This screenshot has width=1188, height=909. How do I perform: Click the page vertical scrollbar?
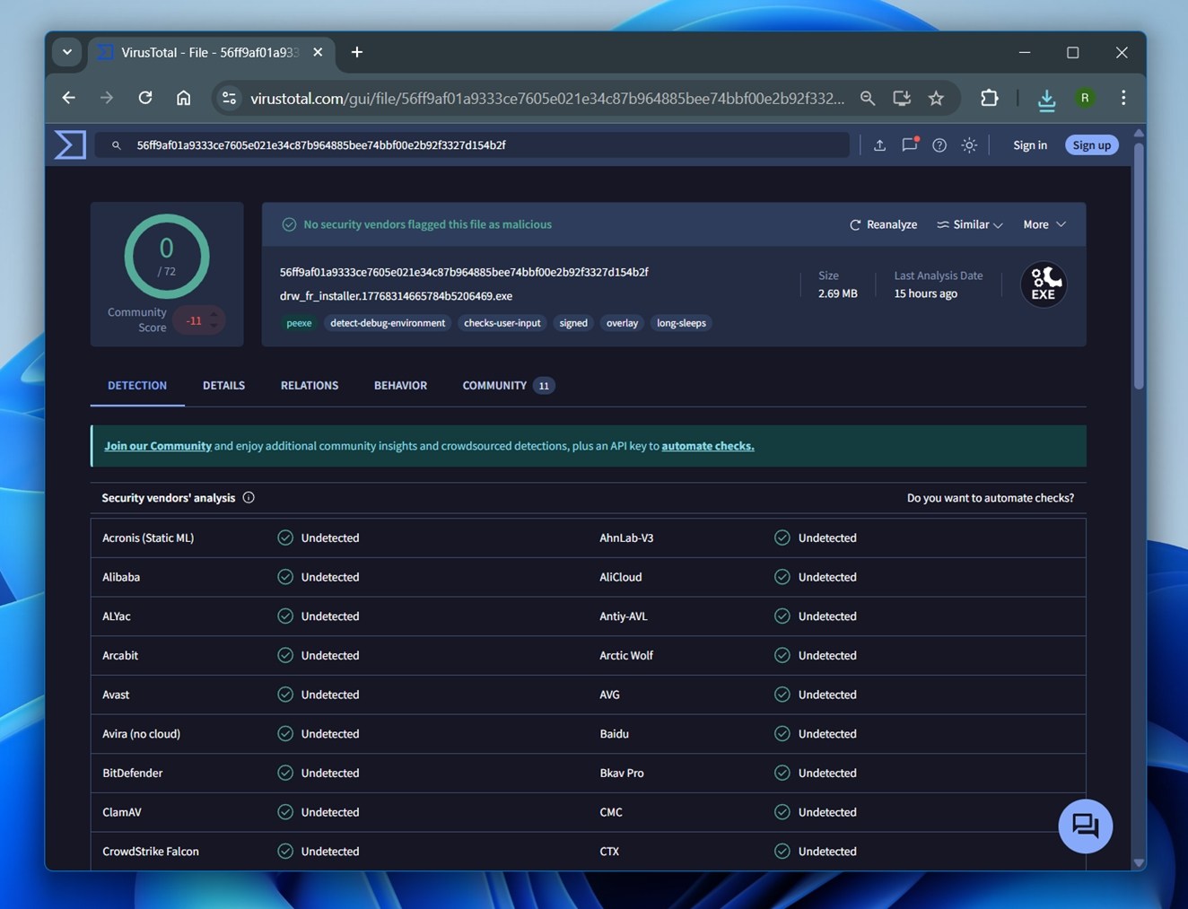[1139, 266]
